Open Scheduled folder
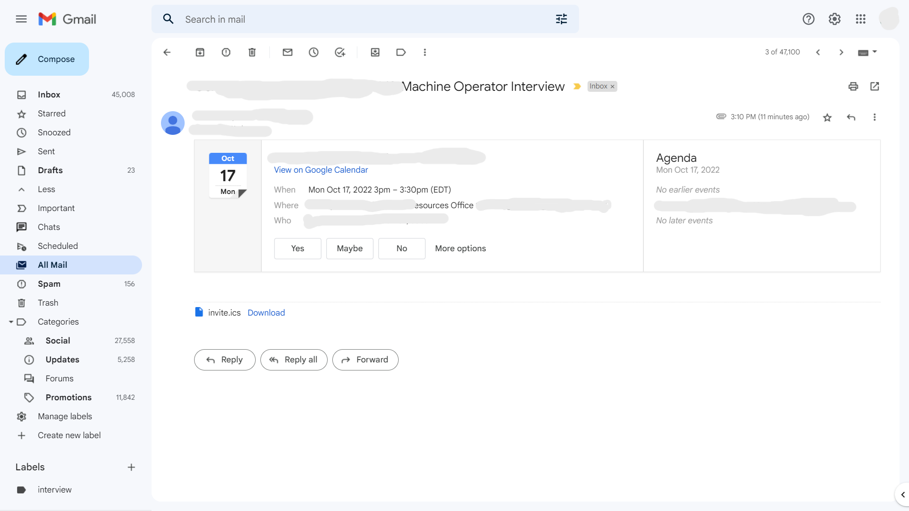Image resolution: width=909 pixels, height=511 pixels. [71, 246]
